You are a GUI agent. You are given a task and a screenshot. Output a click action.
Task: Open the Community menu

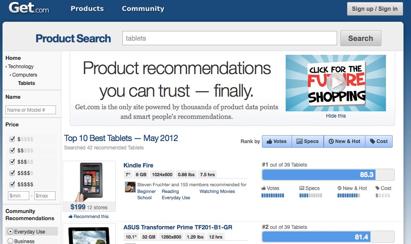pos(143,8)
